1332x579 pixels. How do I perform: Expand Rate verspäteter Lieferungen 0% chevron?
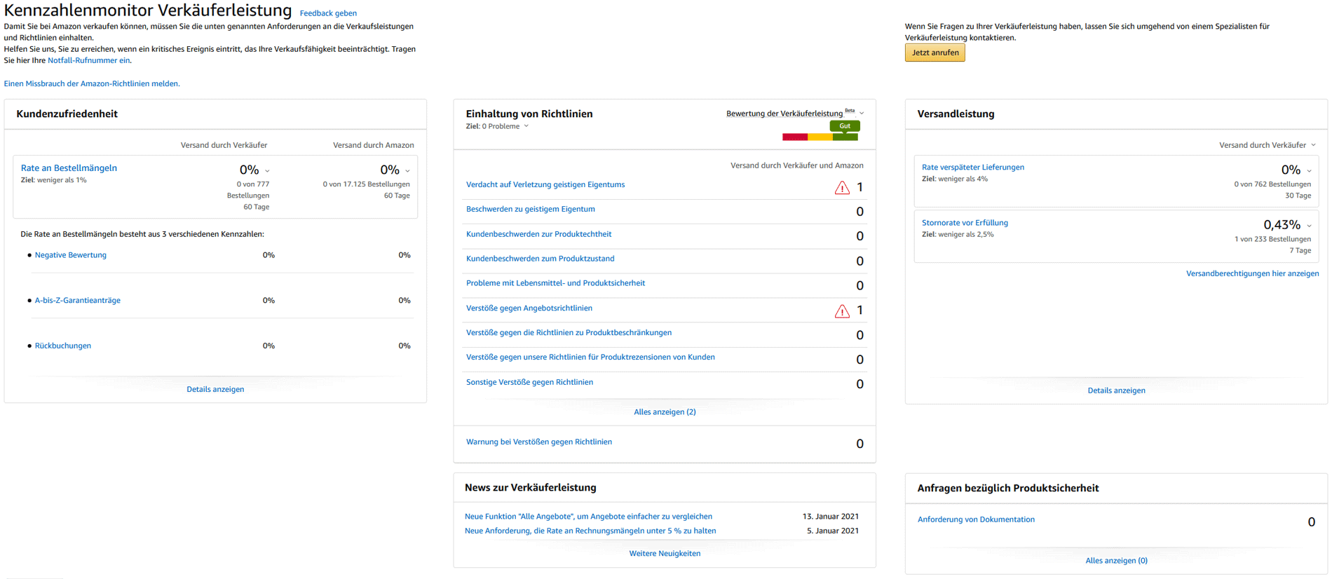point(1309,171)
